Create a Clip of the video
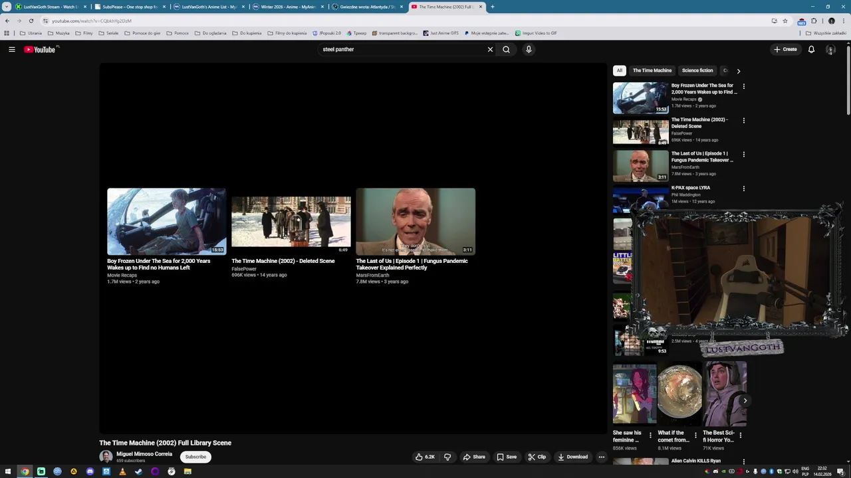Image resolution: width=851 pixels, height=478 pixels. 537,457
